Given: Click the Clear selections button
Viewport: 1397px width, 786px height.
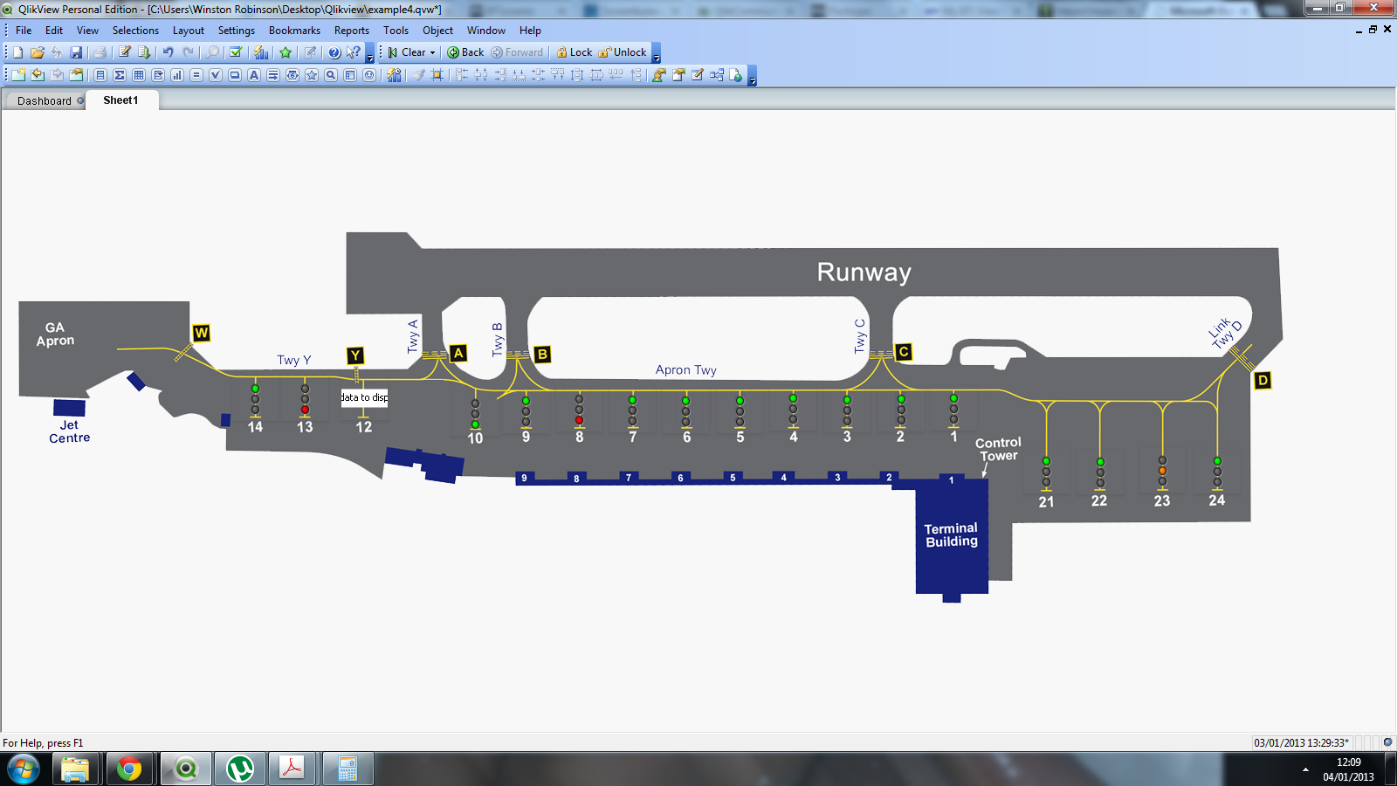Looking at the screenshot, I should coord(407,52).
